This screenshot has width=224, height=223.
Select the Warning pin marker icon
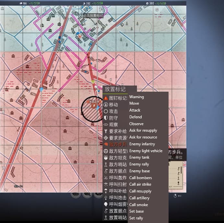[106, 98]
